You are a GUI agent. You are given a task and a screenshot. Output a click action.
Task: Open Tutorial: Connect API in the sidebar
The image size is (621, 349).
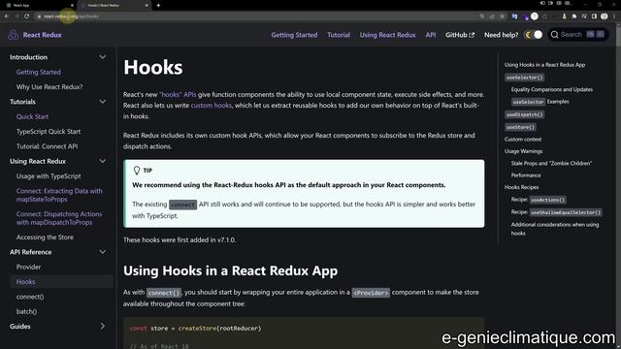coord(48,146)
